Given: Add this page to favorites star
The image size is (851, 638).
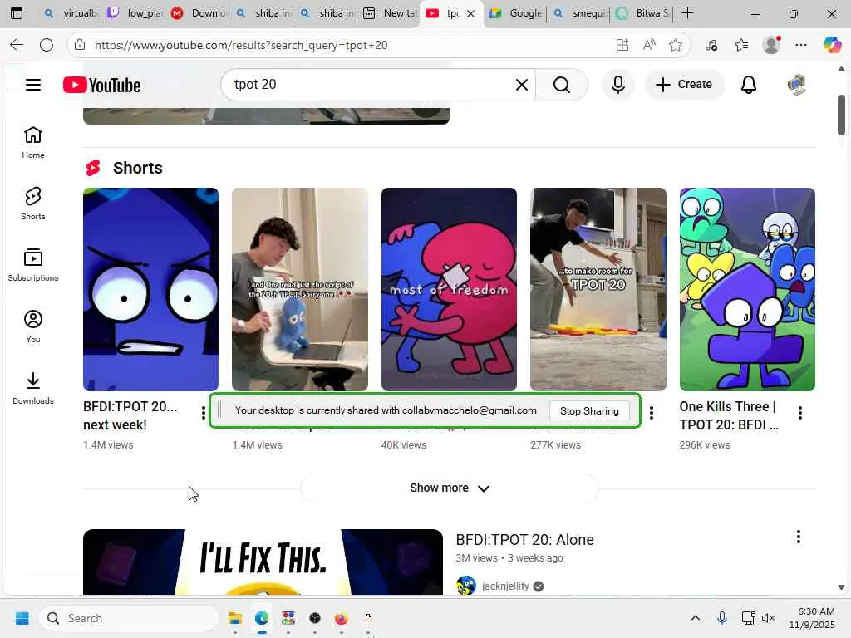Looking at the screenshot, I should pos(676,45).
